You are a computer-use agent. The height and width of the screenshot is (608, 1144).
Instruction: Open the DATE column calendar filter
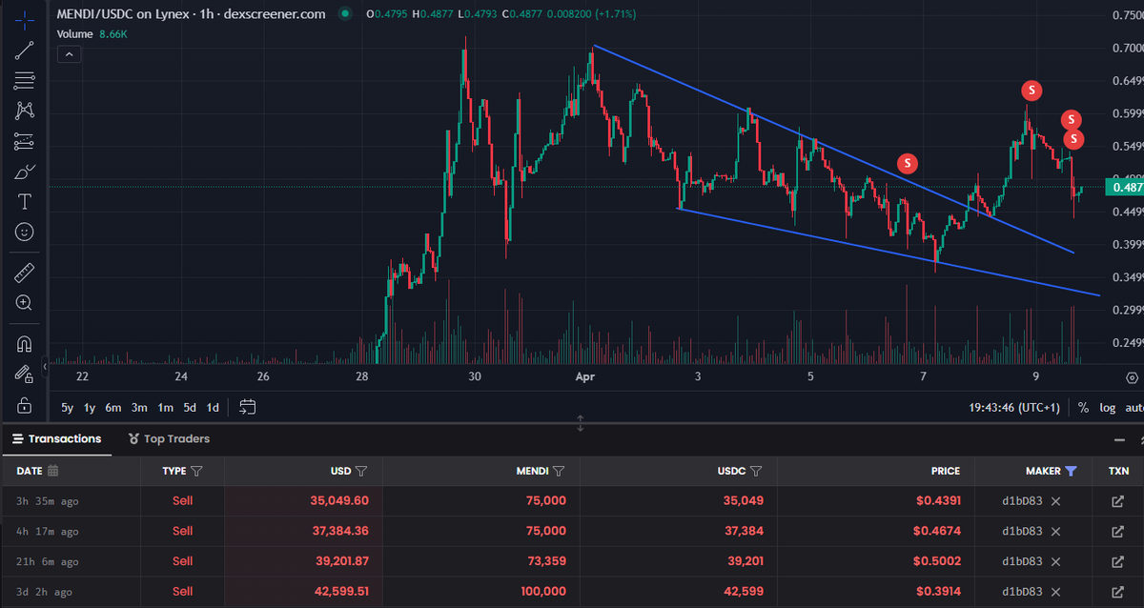click(x=52, y=471)
